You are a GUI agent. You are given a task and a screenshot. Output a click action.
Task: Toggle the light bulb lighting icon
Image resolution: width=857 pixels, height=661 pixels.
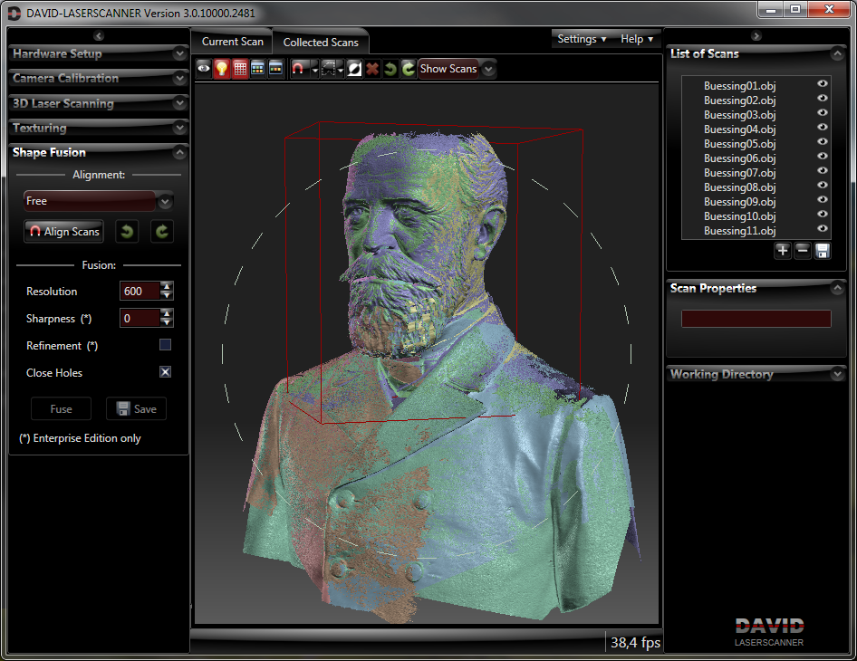(222, 69)
